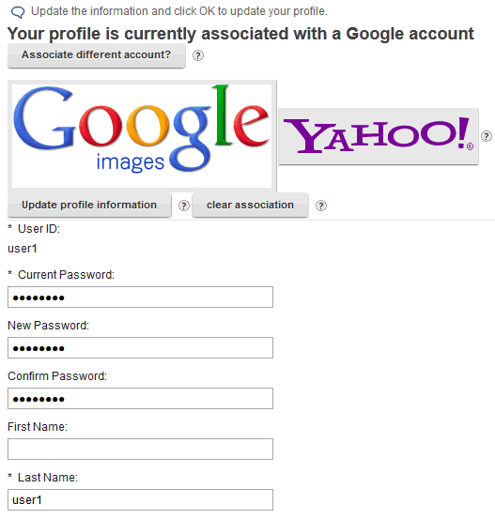Click the Last Name field containing user1
The width and height of the screenshot is (495, 519).
point(141,500)
